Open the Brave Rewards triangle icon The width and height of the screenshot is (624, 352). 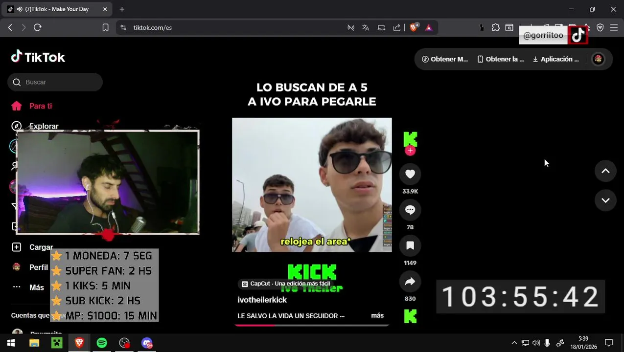pyautogui.click(x=429, y=27)
